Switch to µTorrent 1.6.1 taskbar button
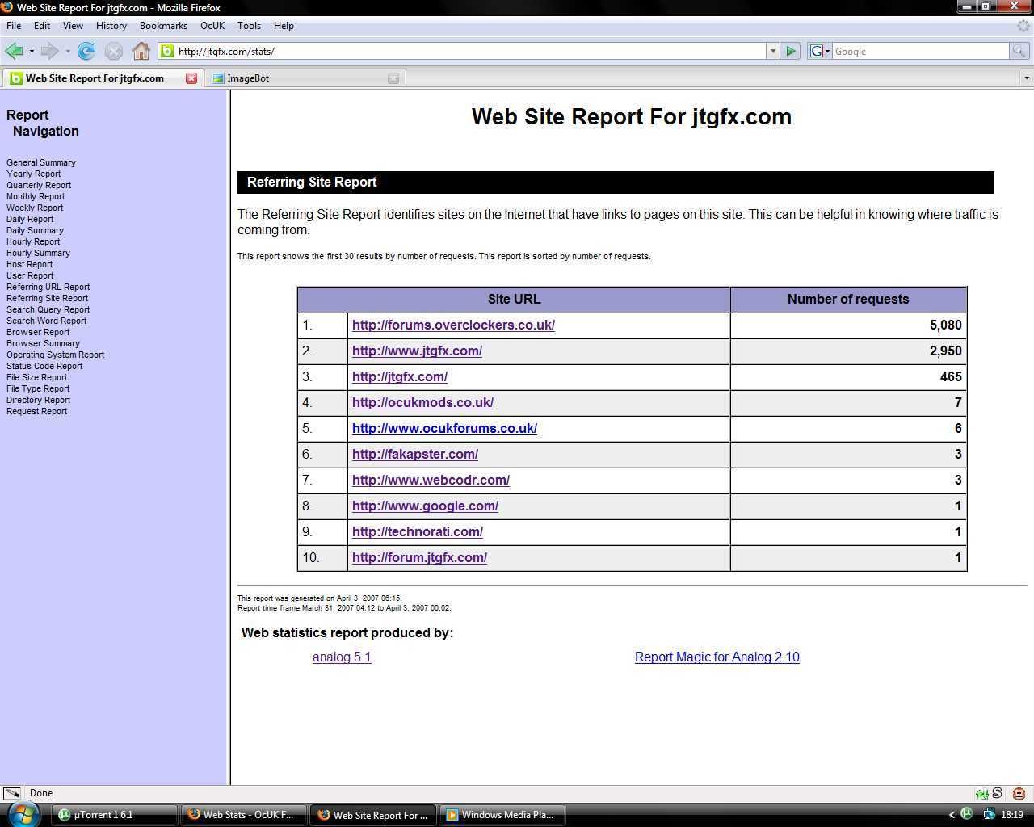The width and height of the screenshot is (1034, 827). pos(115,815)
